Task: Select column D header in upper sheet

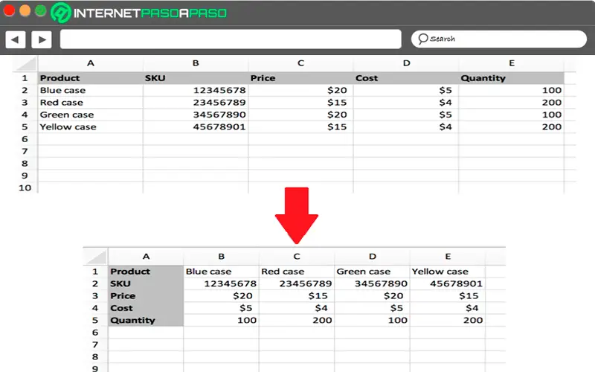Action: (x=406, y=63)
